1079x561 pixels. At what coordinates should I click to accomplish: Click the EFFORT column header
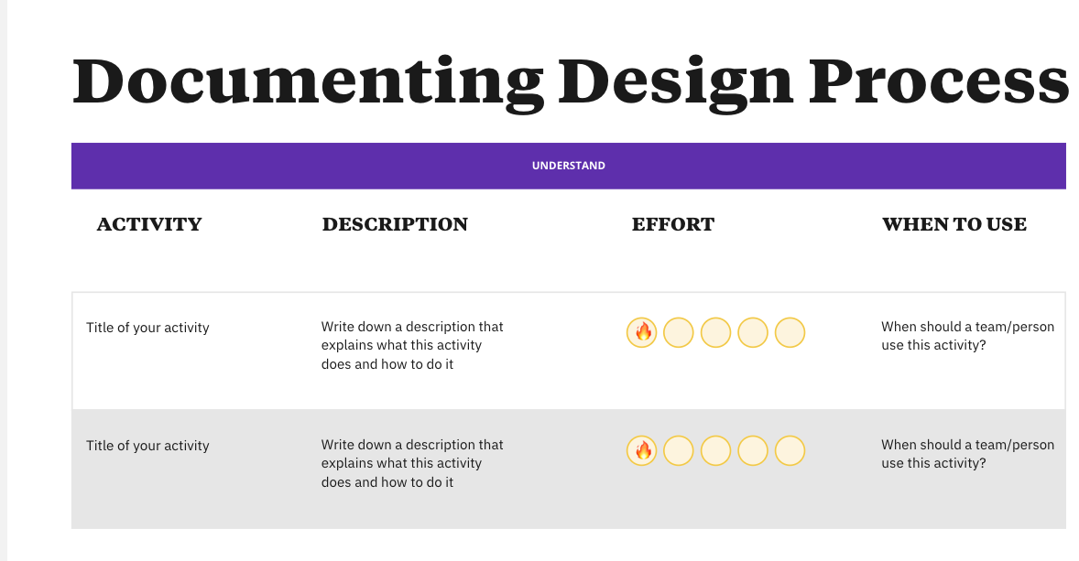click(x=673, y=224)
